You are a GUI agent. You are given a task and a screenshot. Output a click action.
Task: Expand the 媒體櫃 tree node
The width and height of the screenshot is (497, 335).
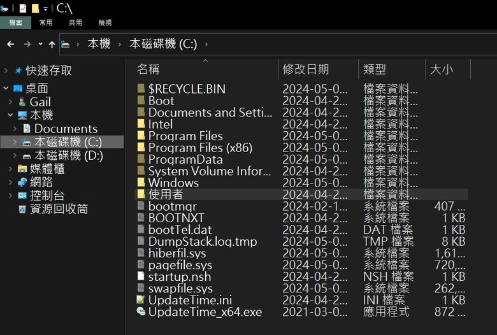point(10,169)
